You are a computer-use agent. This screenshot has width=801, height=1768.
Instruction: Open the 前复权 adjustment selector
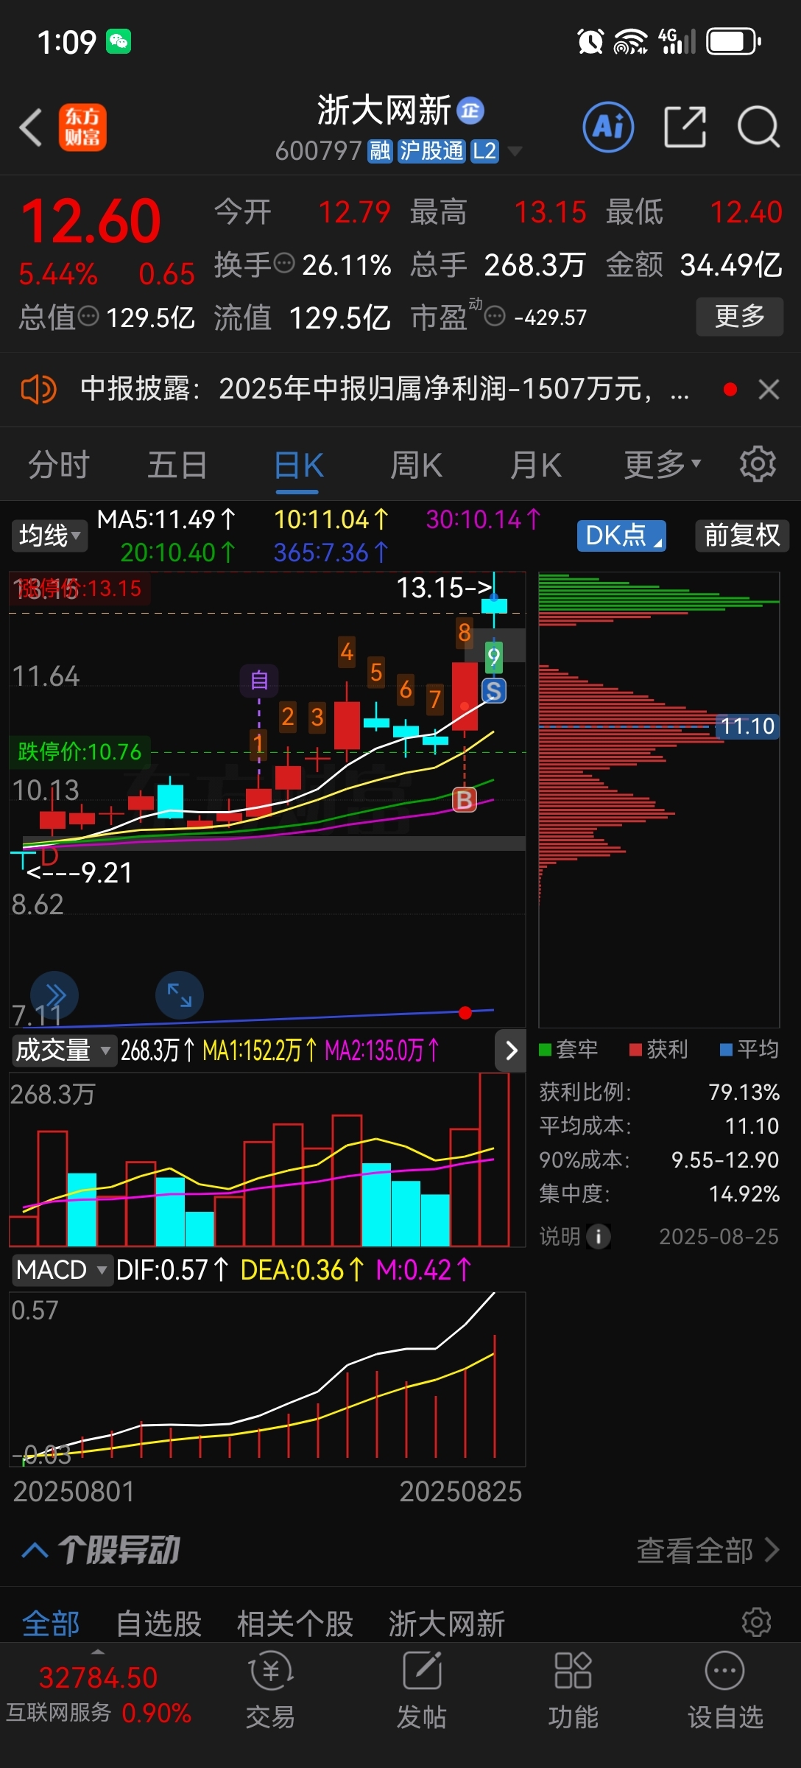742,536
